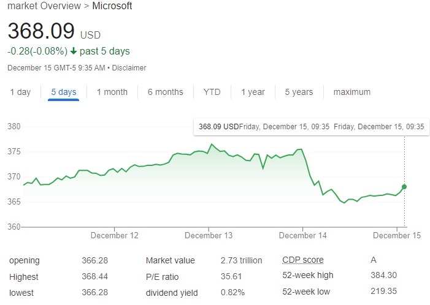Click the dividend yield label
Image resolution: width=430 pixels, height=305 pixels.
click(x=172, y=293)
